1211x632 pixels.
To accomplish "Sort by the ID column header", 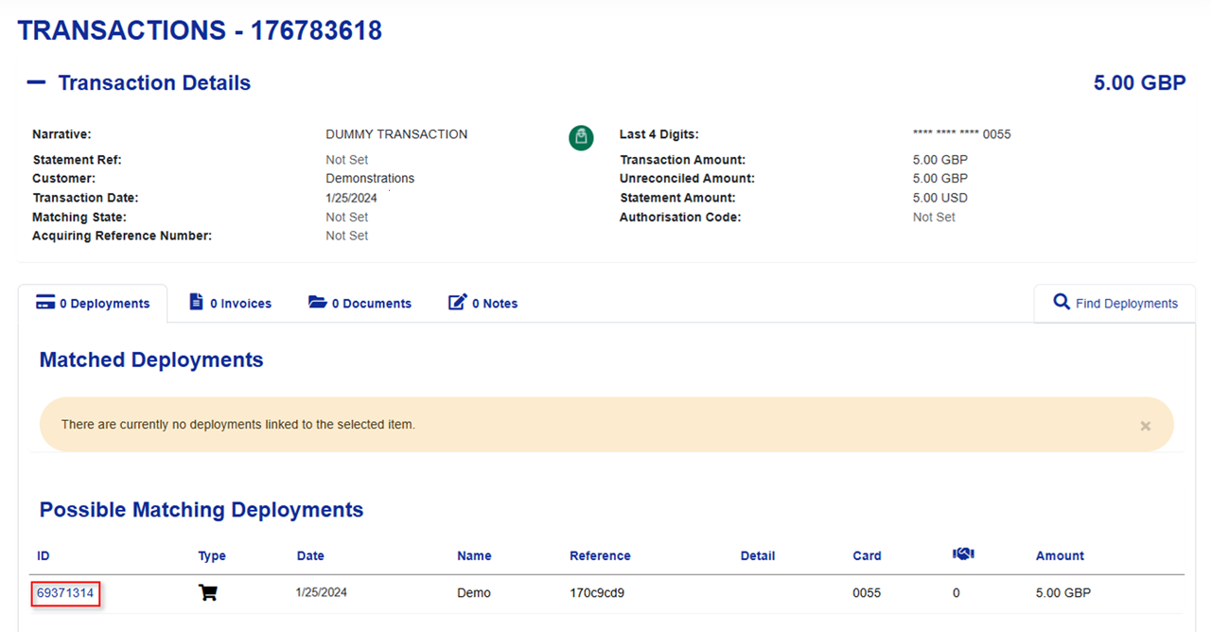I will coord(44,555).
